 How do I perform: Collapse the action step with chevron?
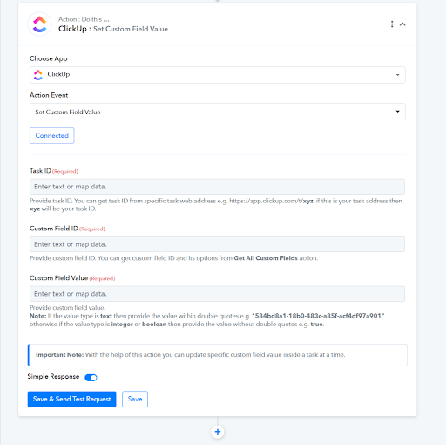[402, 24]
